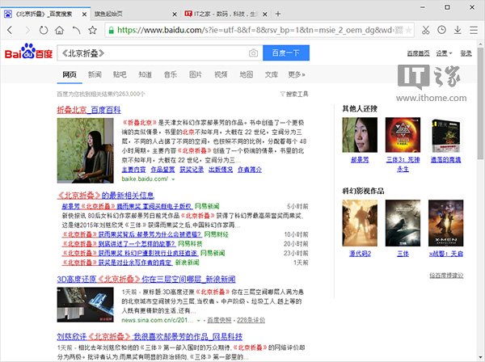Switch to the IT之家 browser tab
The height and width of the screenshot is (362, 485).
tap(220, 14)
